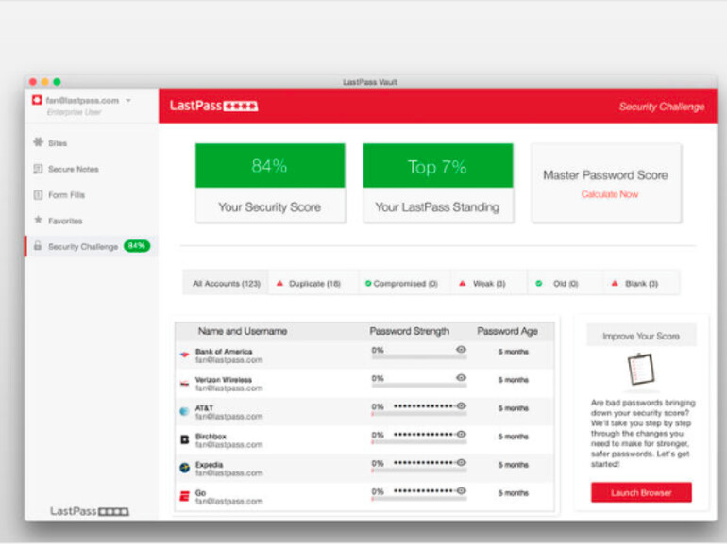Select the Birchbox entry name
The width and height of the screenshot is (727, 545).
[x=211, y=437]
